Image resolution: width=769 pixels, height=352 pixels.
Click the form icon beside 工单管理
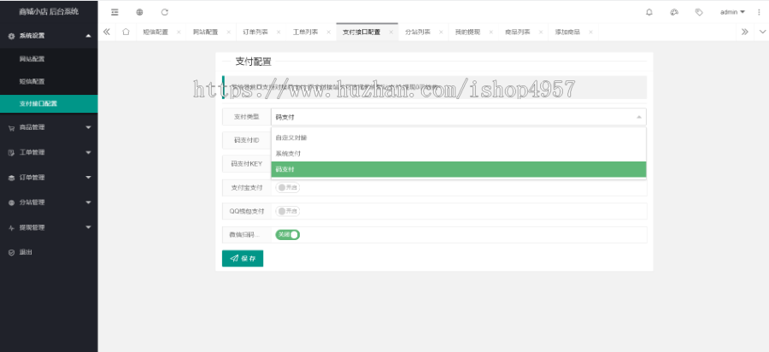click(11, 152)
